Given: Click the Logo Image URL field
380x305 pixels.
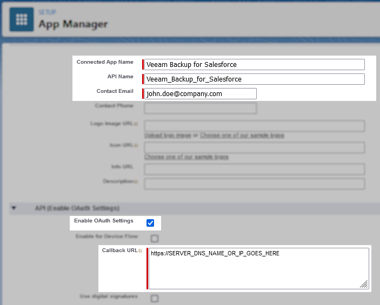Looking at the screenshot, I should [255, 126].
